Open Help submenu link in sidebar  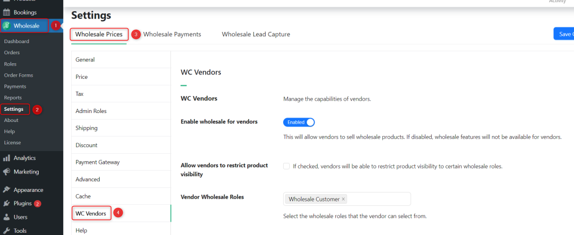click(10, 131)
